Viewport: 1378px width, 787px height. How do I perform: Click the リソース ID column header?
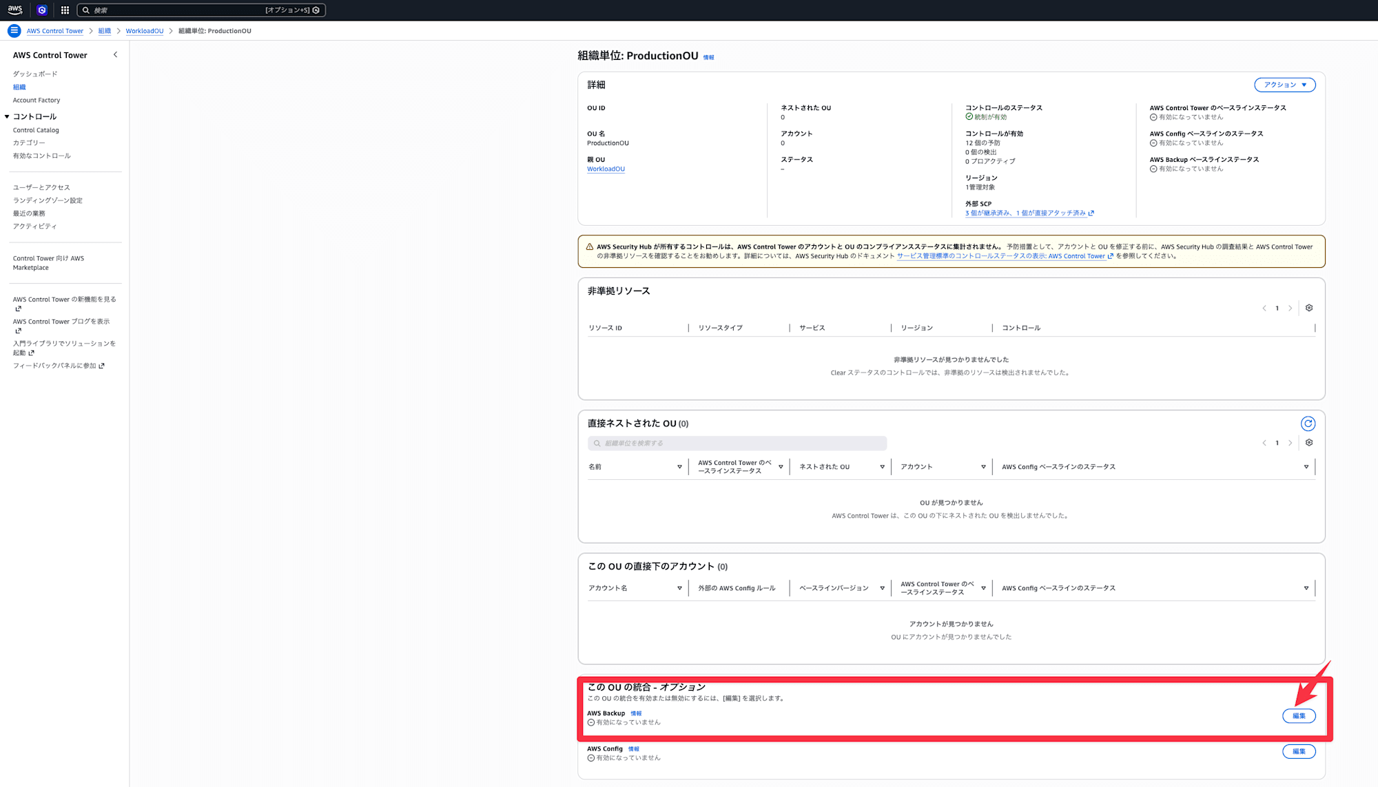coord(605,328)
